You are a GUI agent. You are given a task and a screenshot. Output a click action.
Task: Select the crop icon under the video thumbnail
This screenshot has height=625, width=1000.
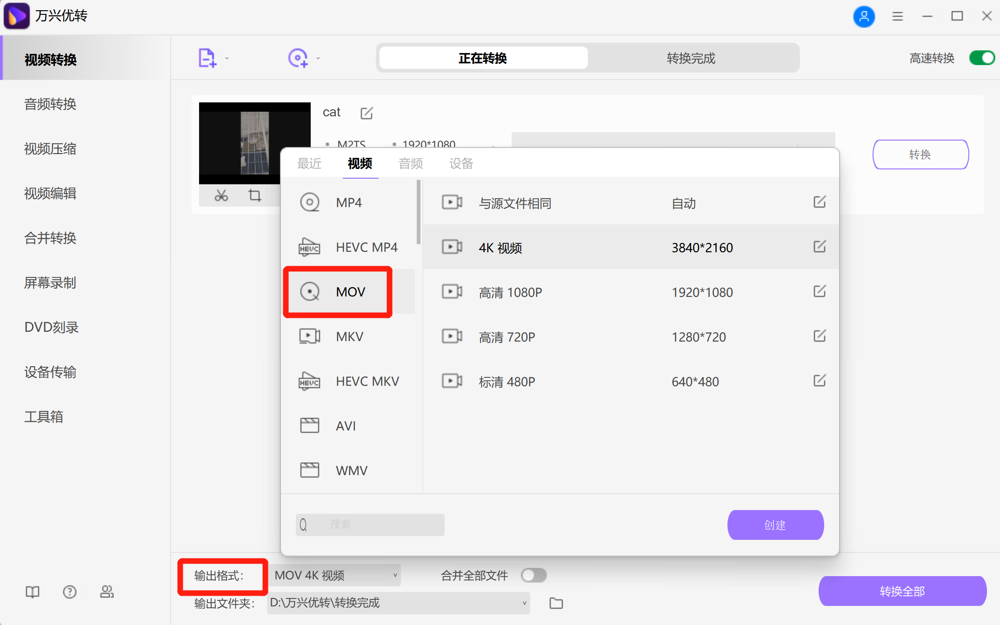(x=254, y=195)
